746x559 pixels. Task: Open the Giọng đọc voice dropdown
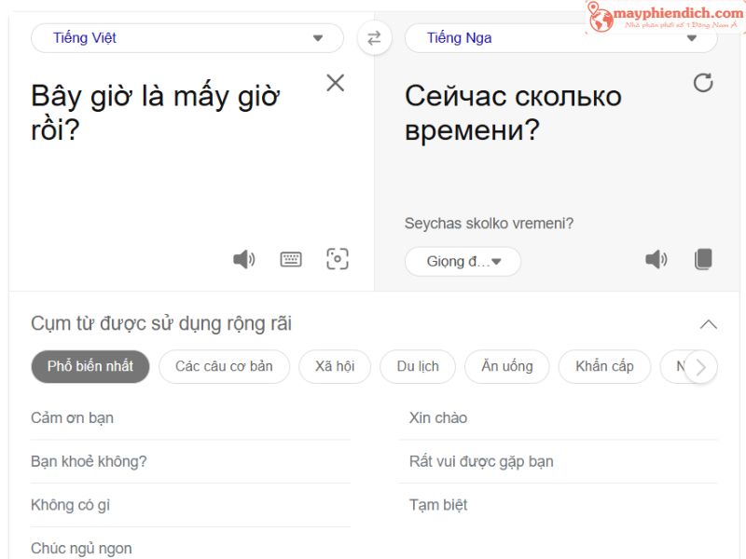[x=463, y=261]
